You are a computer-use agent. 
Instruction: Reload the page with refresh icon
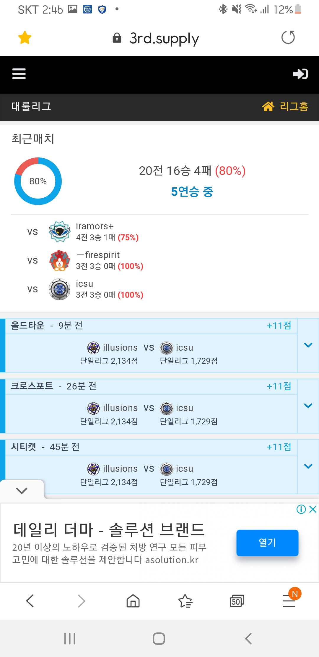click(288, 38)
